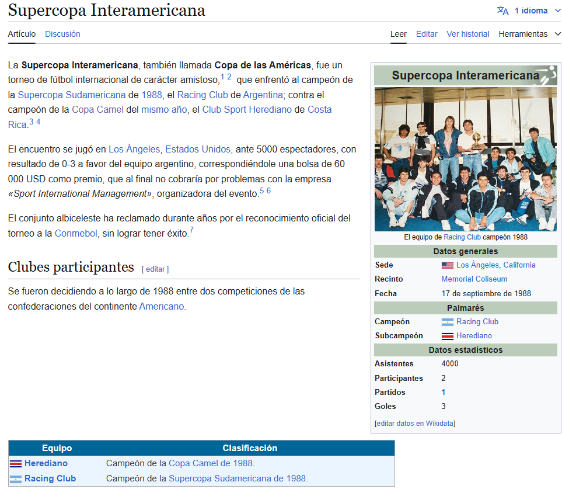Jump to footnote reference 3
The width and height of the screenshot is (562, 489).
[x=32, y=122]
